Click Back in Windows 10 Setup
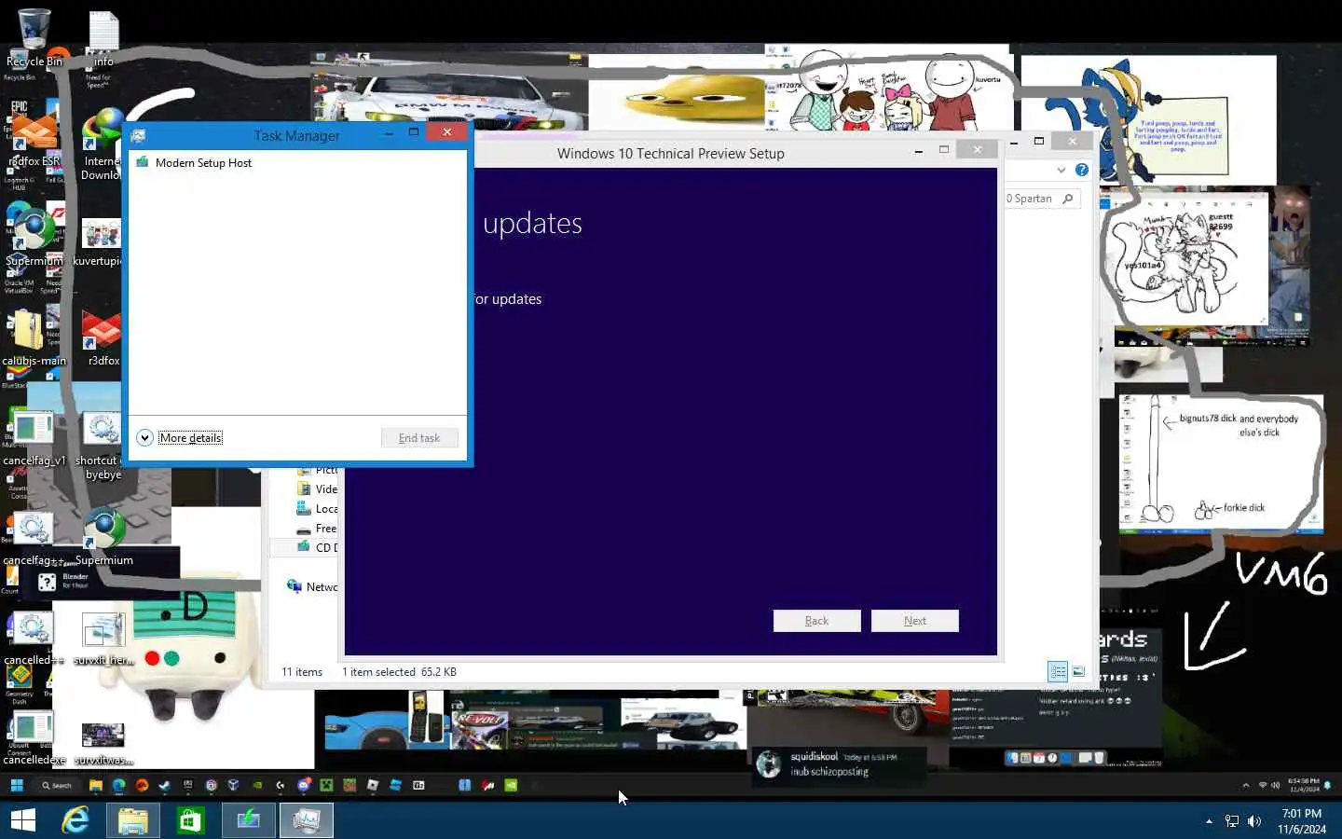 coord(816,621)
